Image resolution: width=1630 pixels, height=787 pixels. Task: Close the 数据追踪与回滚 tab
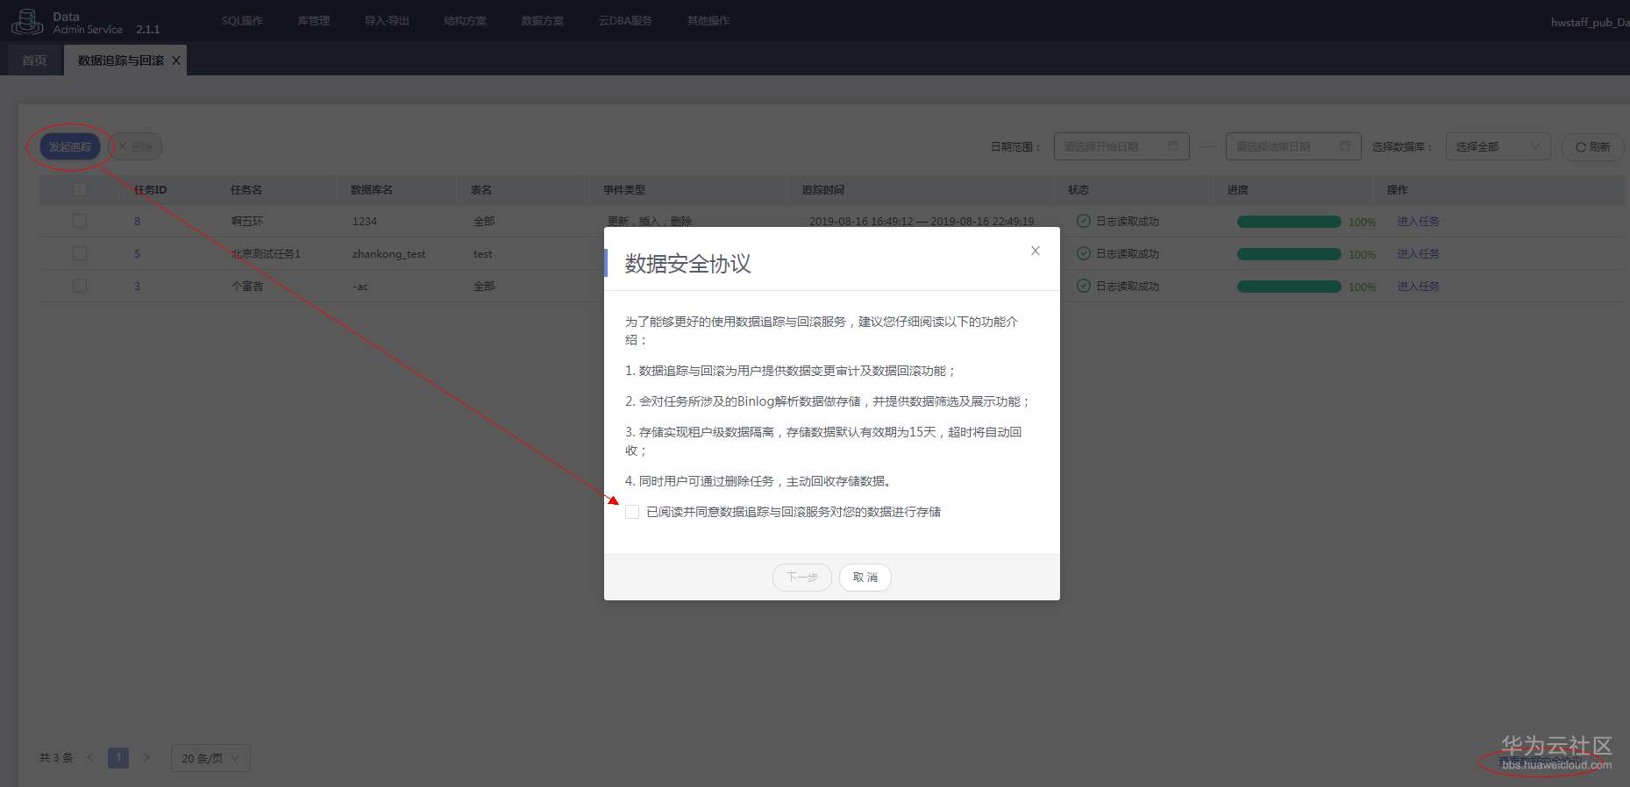tap(176, 60)
